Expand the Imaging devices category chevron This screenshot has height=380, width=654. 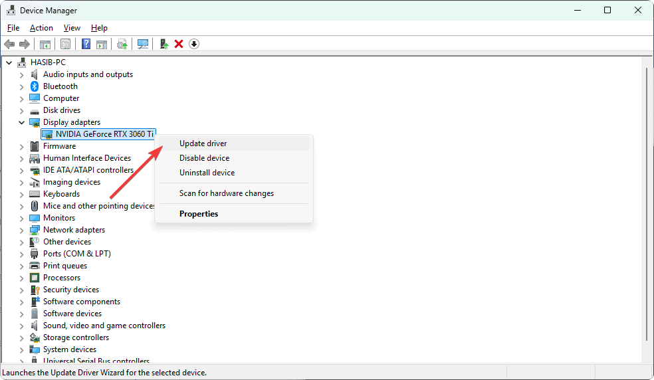click(x=22, y=182)
